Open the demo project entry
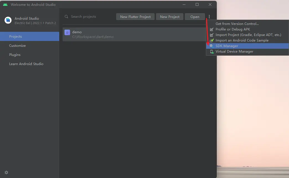 pyautogui.click(x=134, y=34)
